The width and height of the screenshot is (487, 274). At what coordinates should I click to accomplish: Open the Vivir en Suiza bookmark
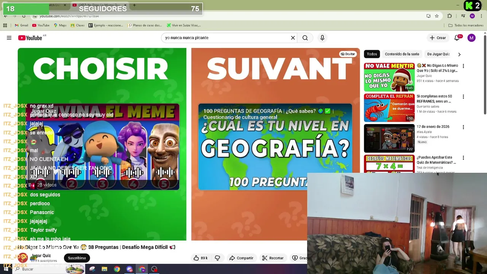coord(184,25)
